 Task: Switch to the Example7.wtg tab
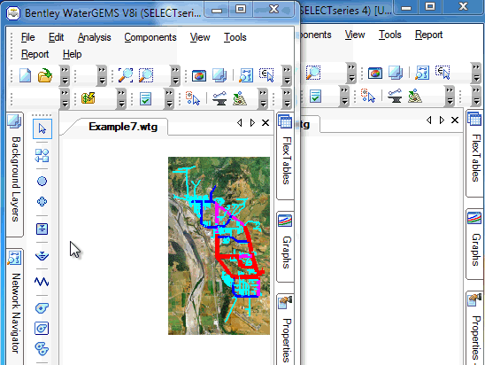[123, 127]
